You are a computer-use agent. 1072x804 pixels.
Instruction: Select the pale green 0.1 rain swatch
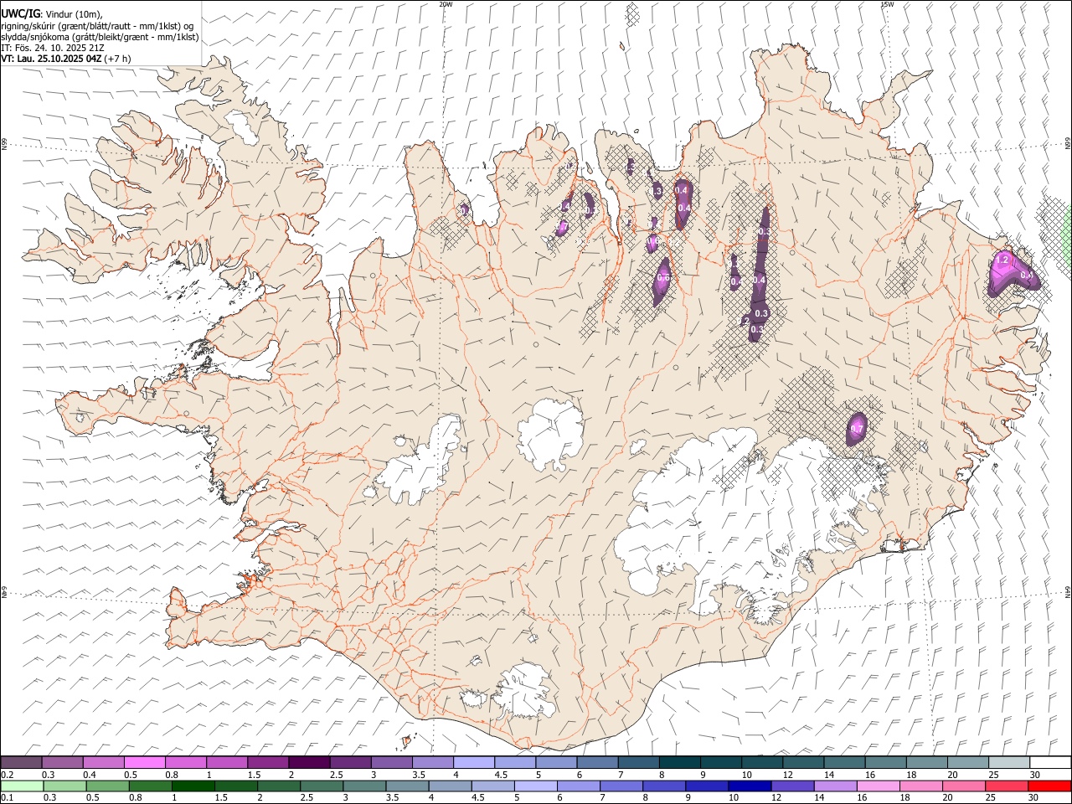point(22,786)
